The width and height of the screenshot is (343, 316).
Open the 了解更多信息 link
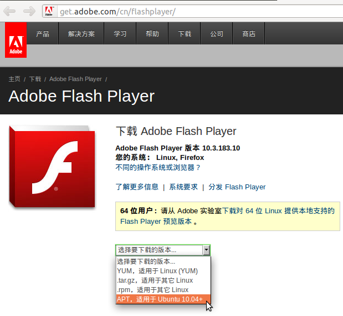pyautogui.click(x=137, y=187)
